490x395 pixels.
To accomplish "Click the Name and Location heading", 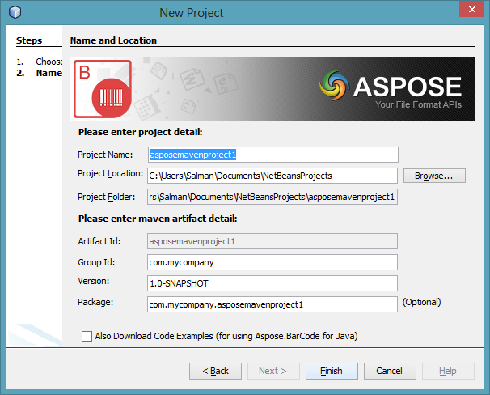I will tap(113, 40).
